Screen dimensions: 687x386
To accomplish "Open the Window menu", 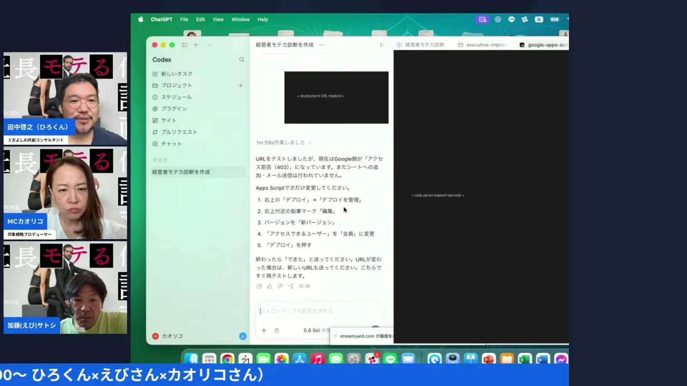I will [x=240, y=19].
